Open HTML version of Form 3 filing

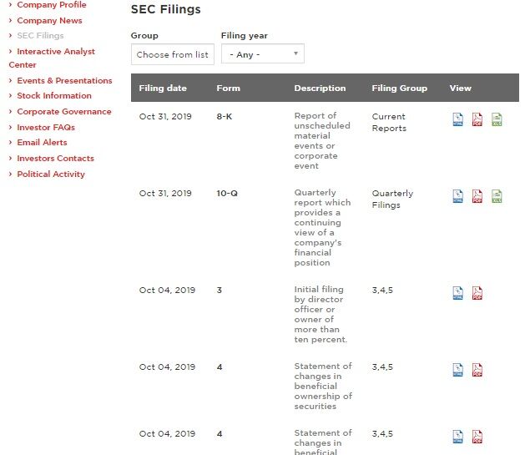click(457, 293)
